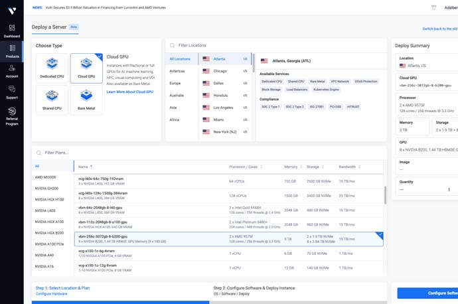Filter plans by NVIDIA HGX H100
Image resolution: width=458 pixels, height=304 pixels.
(x=49, y=198)
